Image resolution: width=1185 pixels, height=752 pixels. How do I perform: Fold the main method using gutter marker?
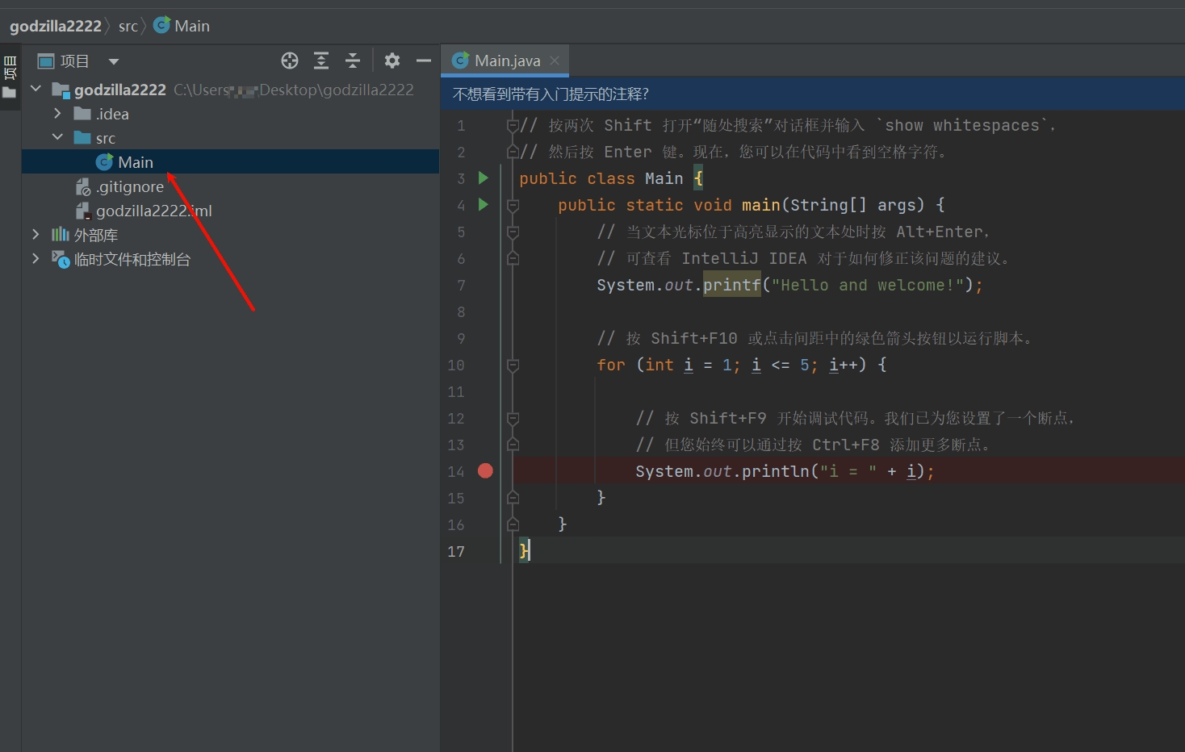[513, 206]
